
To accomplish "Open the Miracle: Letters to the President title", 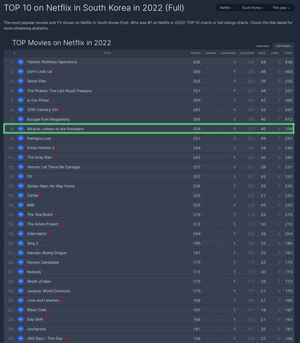I will [55, 129].
